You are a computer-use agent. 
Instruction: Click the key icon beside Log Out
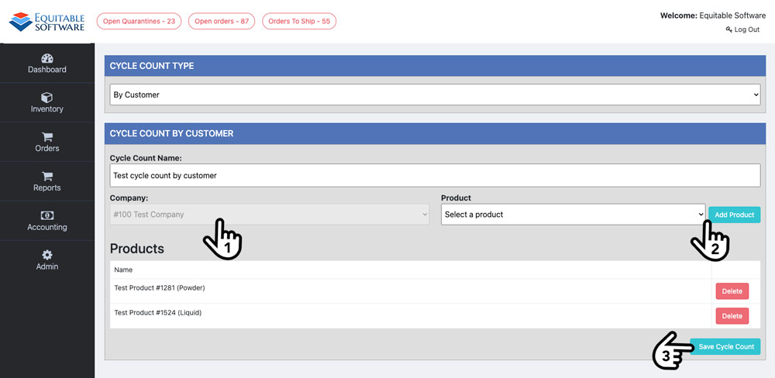(x=728, y=29)
